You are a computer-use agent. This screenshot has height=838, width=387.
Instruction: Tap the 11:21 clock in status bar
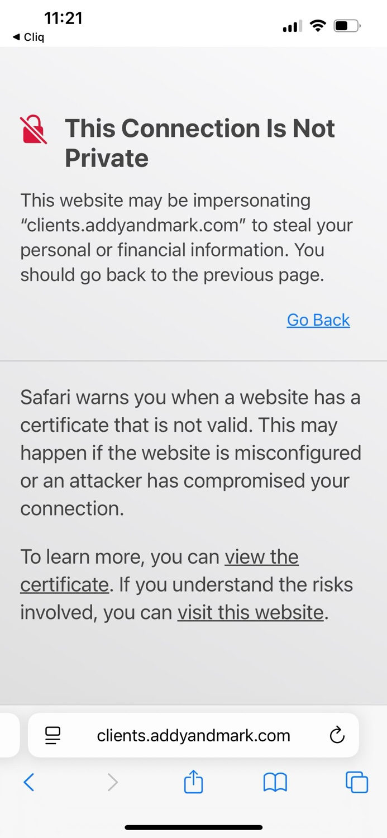coord(63,18)
